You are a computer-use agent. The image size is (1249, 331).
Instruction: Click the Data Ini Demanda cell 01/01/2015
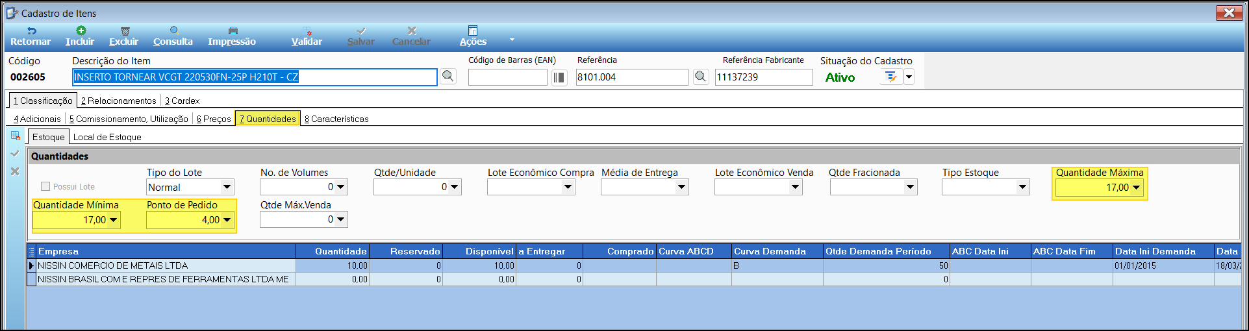click(1163, 265)
